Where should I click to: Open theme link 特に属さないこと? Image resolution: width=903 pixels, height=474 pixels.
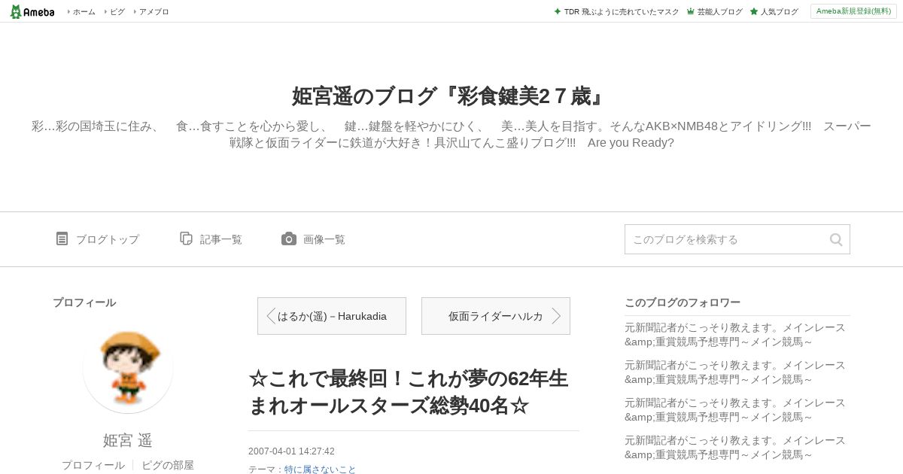click(320, 469)
